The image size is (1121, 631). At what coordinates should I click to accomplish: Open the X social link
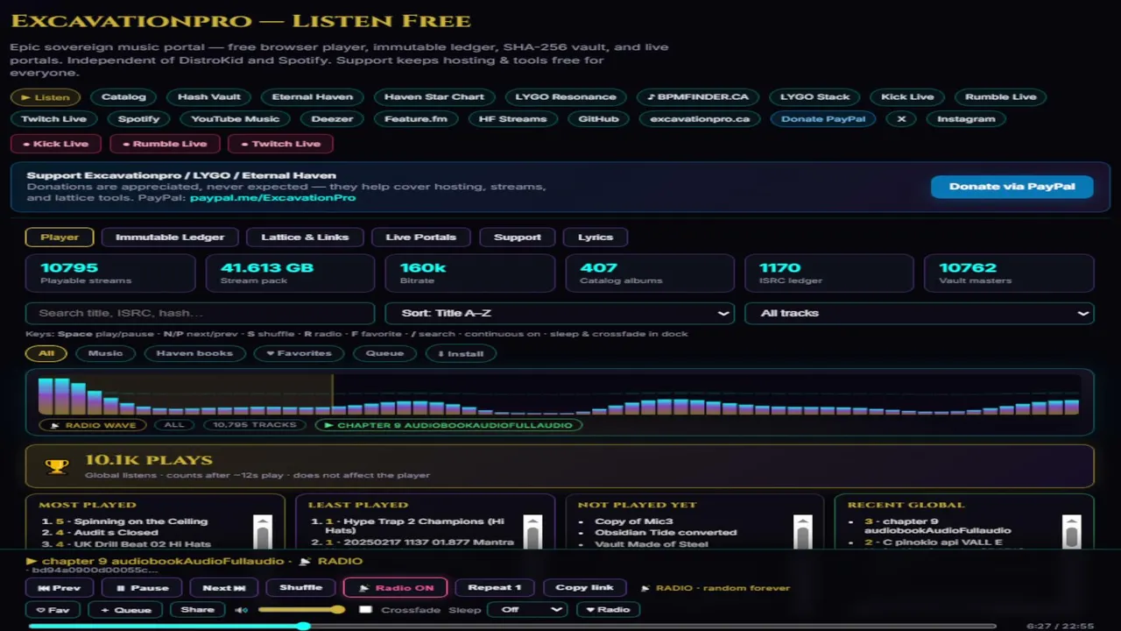[x=901, y=119]
